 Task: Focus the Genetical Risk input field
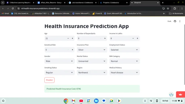pyautogui.click(x=55, y=50)
